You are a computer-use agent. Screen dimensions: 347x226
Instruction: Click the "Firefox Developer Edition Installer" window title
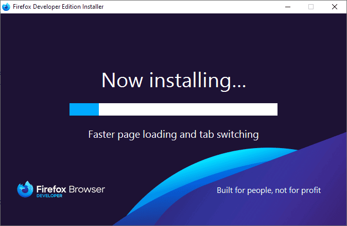pyautogui.click(x=58, y=7)
